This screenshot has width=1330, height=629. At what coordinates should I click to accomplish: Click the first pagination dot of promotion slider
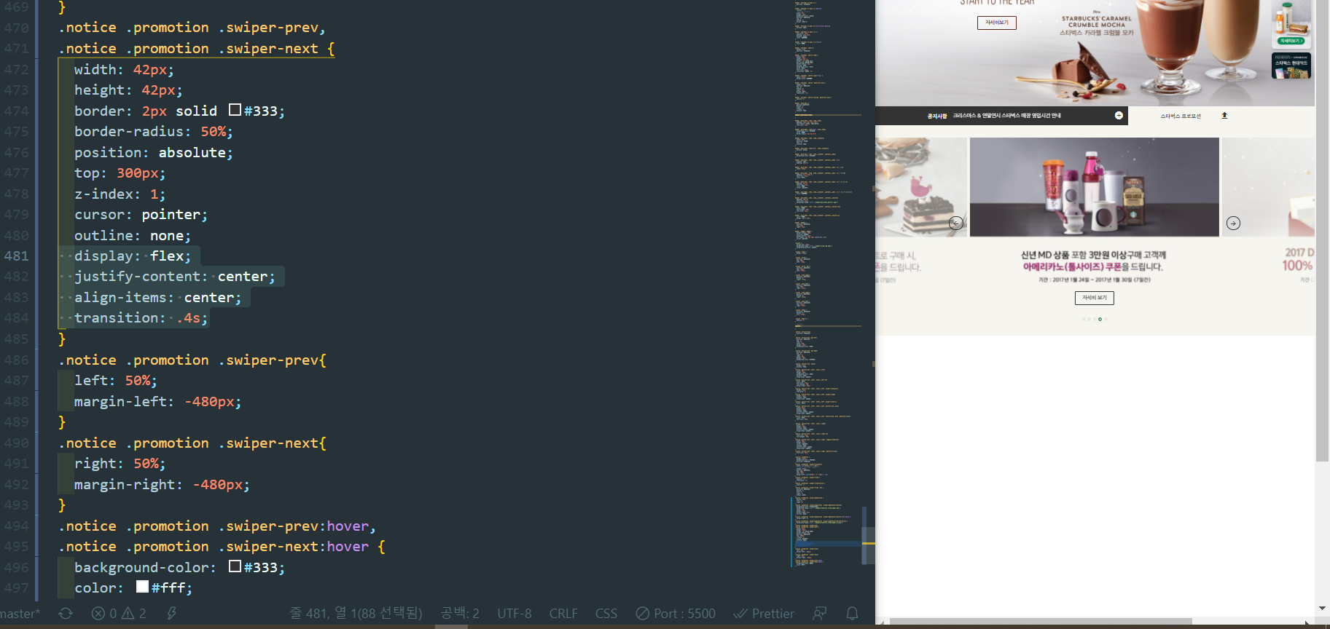click(1083, 319)
